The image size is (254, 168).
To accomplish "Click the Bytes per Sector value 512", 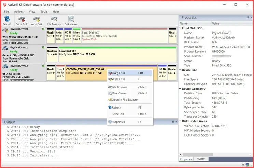I will 214,107.
